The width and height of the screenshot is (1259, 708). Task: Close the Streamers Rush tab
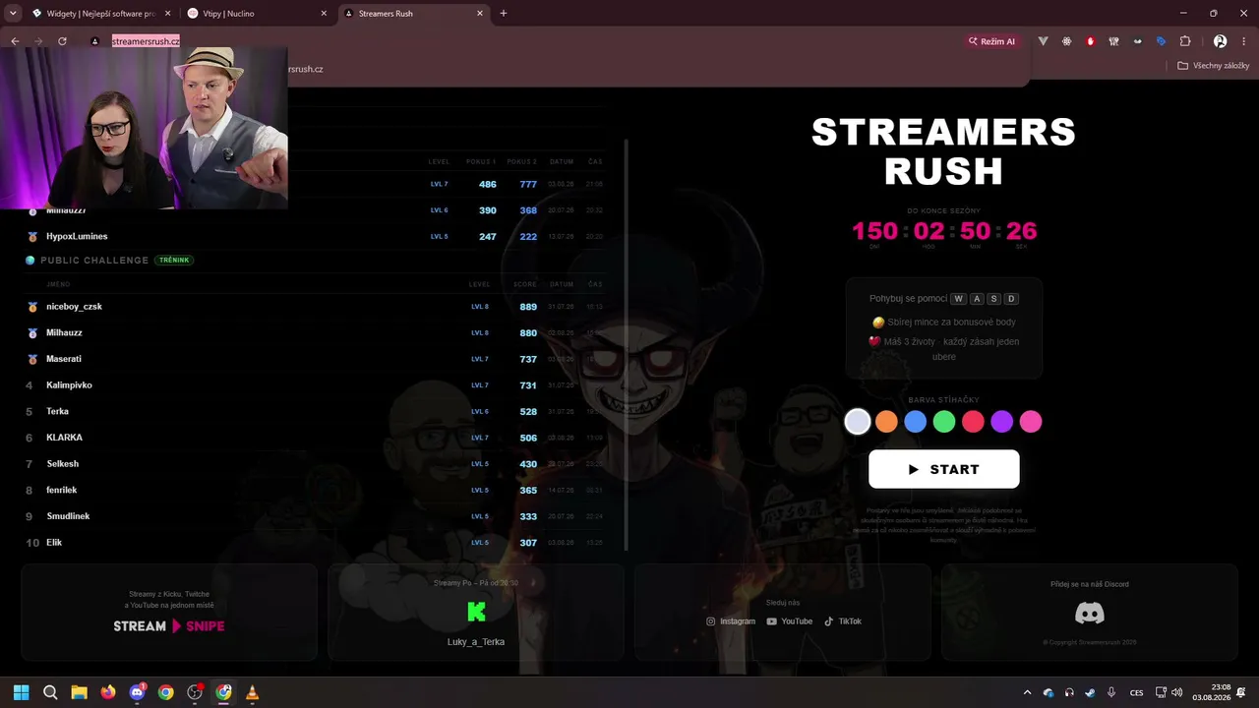coord(480,14)
